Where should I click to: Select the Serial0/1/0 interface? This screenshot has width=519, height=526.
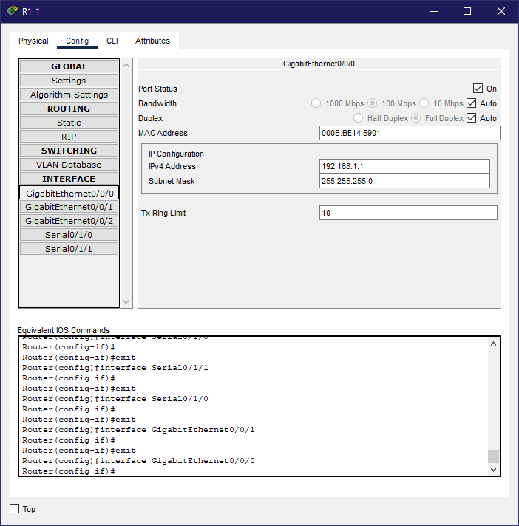click(69, 235)
